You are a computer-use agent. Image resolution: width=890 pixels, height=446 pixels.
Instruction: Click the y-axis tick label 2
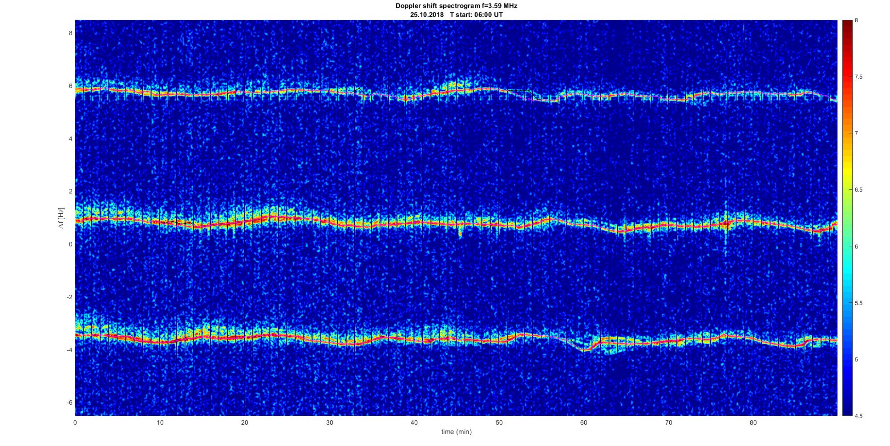click(70, 191)
